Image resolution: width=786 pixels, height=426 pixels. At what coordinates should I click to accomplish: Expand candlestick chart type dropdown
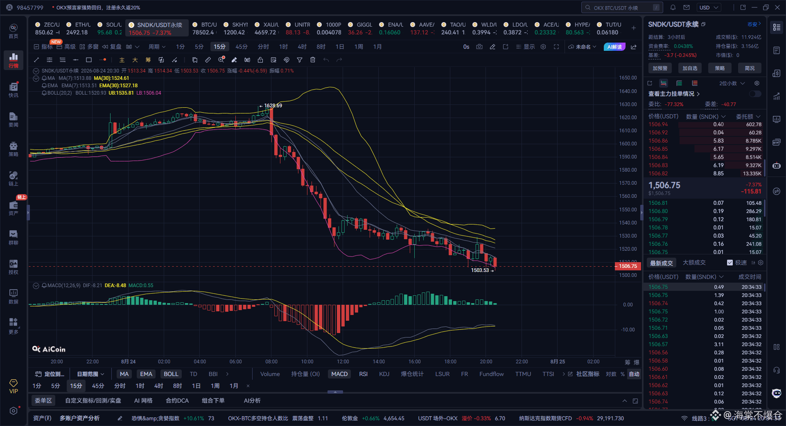click(x=132, y=47)
